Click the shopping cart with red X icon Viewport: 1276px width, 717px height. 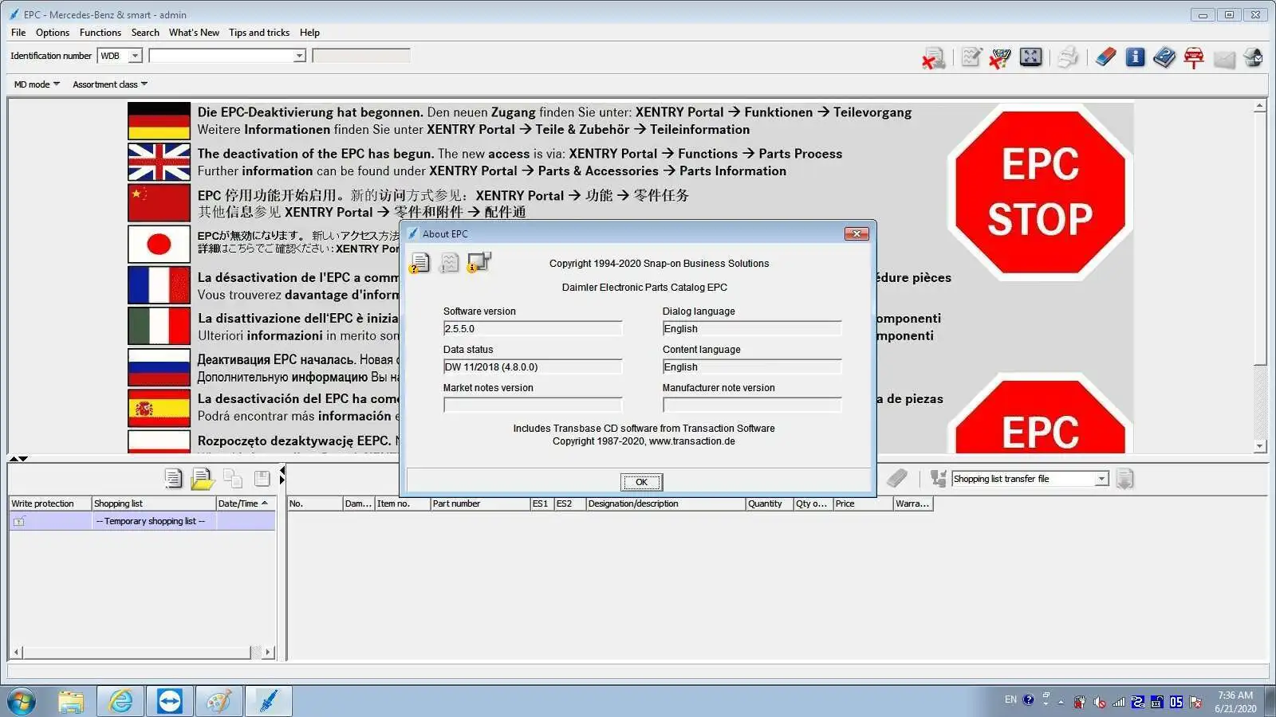pyautogui.click(x=1000, y=58)
